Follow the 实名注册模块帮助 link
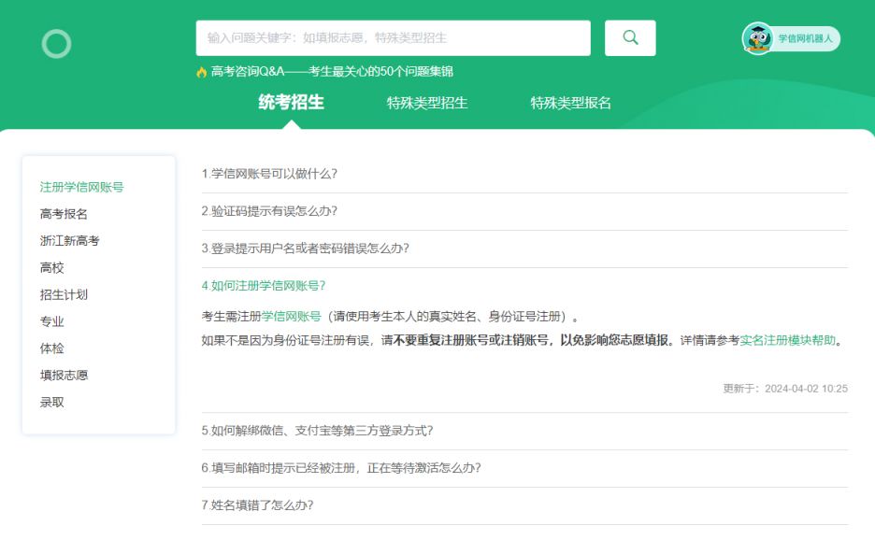 787,340
